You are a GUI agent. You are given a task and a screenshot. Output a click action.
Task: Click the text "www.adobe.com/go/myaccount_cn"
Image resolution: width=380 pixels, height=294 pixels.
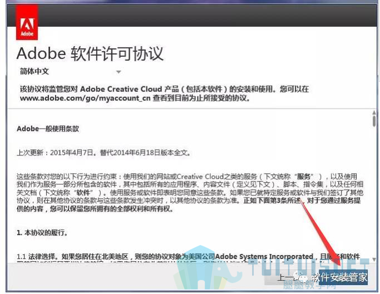(x=85, y=98)
